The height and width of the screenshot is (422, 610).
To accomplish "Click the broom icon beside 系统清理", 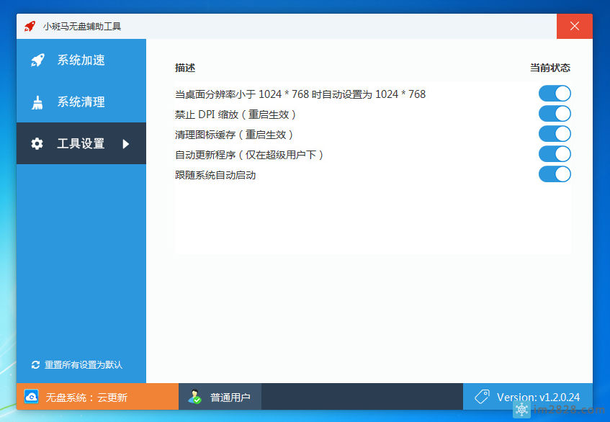I will click(37, 102).
